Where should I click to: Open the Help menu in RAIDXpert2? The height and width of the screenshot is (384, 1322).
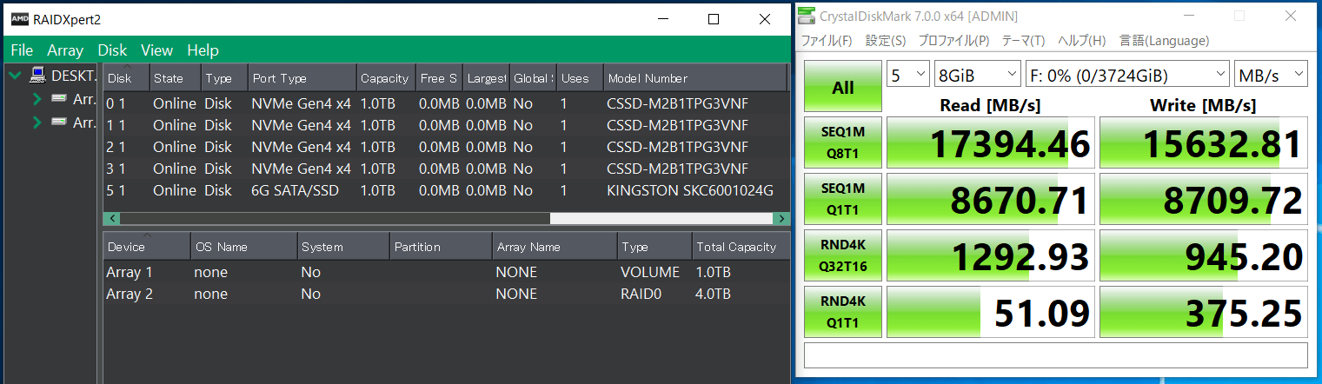click(x=203, y=50)
